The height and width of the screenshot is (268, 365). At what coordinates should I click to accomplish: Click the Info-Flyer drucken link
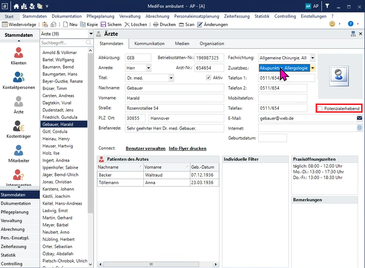187,149
